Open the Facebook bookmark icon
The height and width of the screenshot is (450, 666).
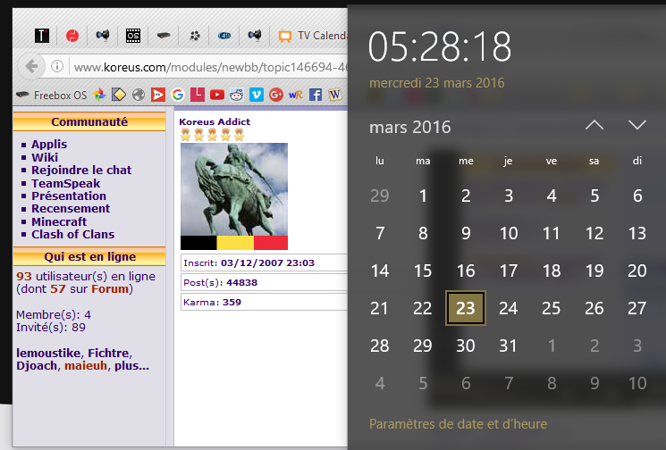316,94
